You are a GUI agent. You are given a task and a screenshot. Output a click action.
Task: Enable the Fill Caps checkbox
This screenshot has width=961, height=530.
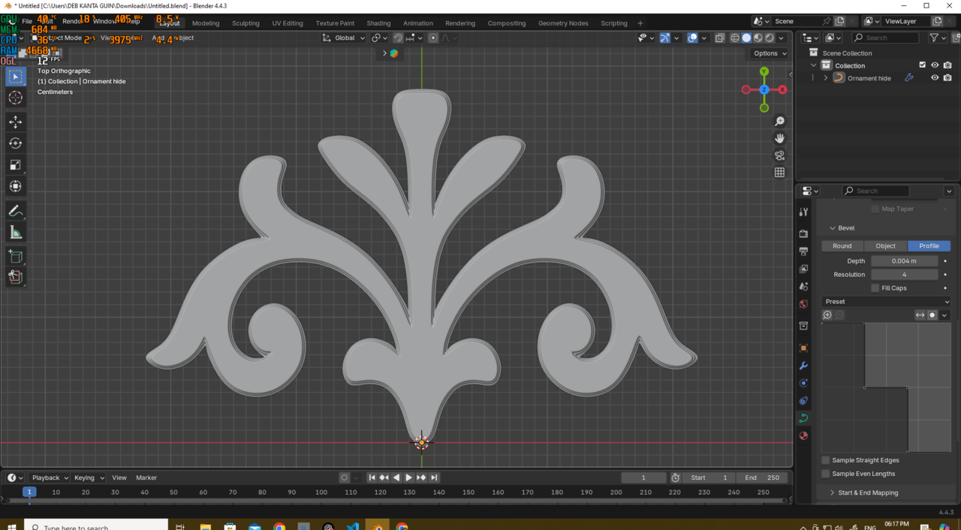[x=875, y=288]
